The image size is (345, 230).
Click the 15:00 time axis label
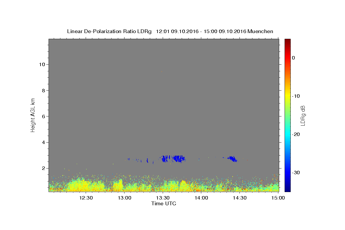click(278, 198)
